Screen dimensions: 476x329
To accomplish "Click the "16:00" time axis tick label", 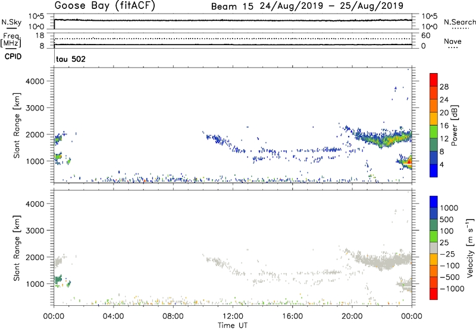I will click(292, 317).
